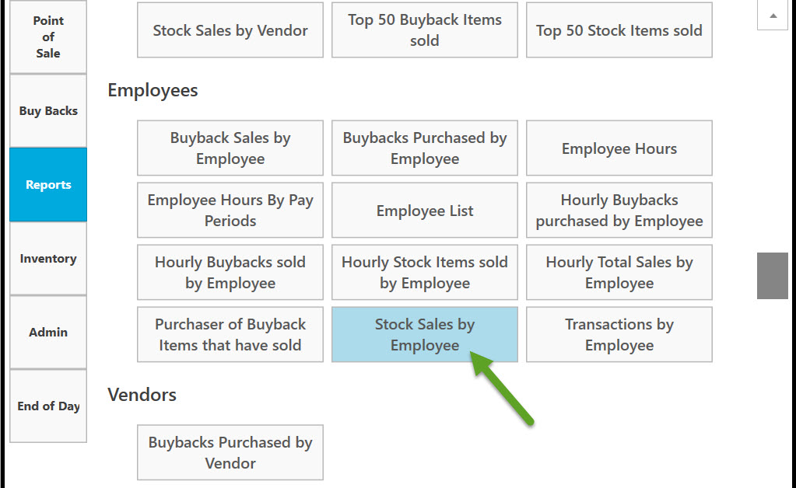Open Employee Hours By Pay Periods report
The height and width of the screenshot is (488, 796).
230,210
